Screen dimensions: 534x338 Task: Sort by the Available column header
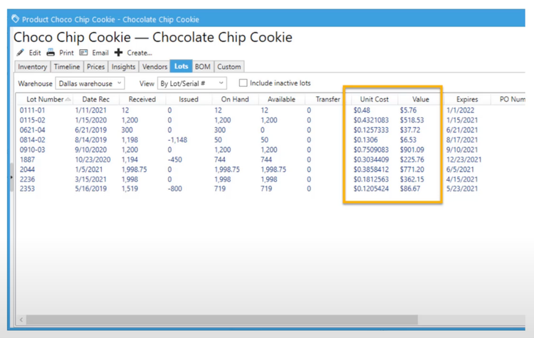point(281,100)
